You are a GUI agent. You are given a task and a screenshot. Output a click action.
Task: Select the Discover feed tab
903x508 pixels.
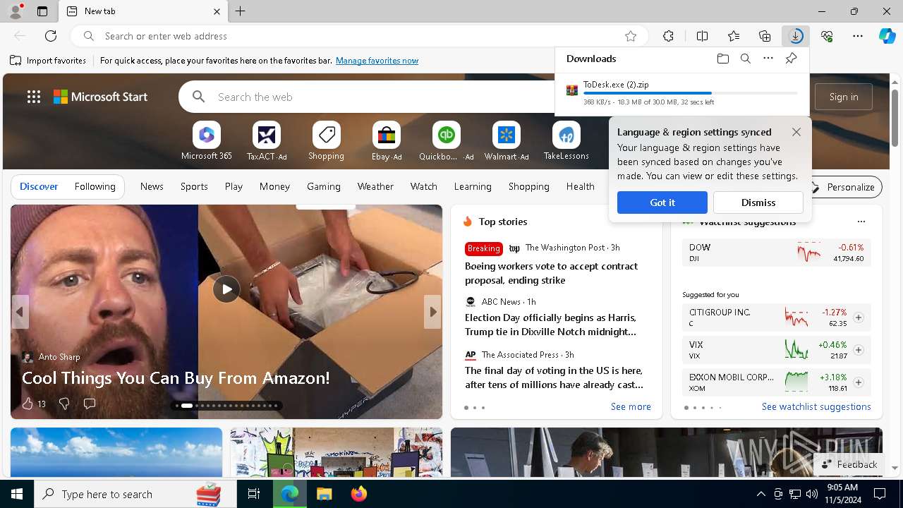coord(39,186)
